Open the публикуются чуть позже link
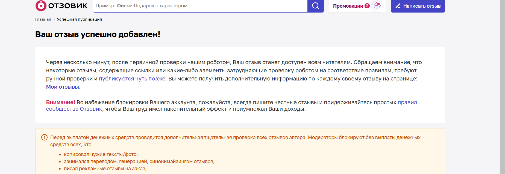 (132, 79)
